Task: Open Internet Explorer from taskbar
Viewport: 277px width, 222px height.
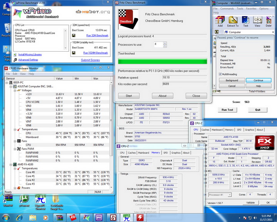Action: click(x=20, y=218)
